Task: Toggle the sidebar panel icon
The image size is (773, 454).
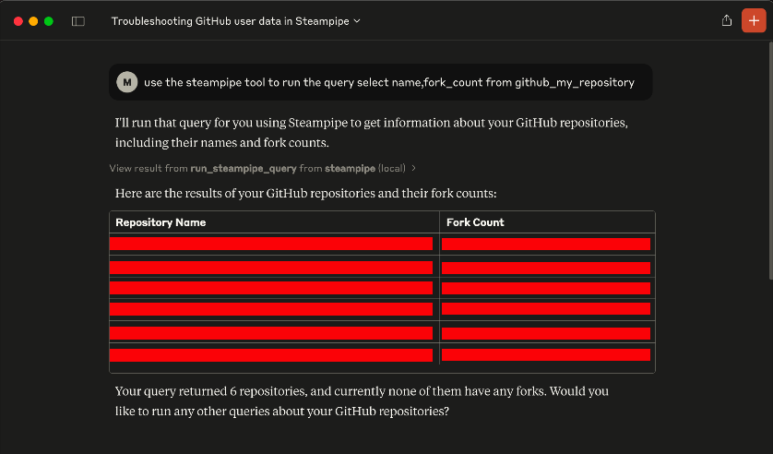Action: (78, 20)
